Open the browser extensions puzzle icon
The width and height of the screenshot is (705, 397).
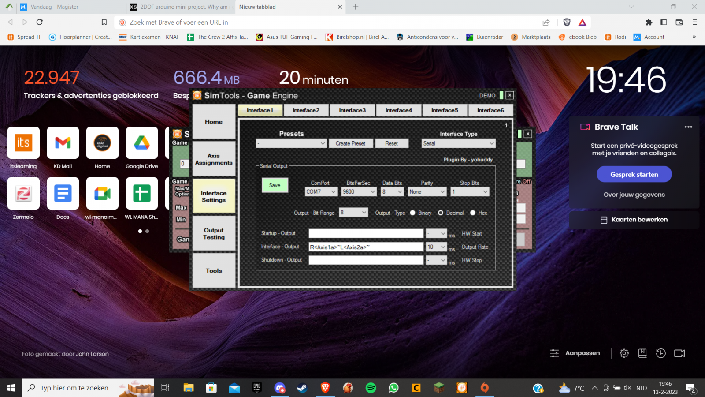tap(649, 22)
